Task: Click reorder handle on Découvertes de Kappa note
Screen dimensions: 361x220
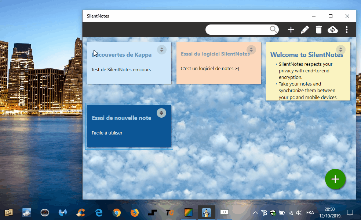Action: tap(162, 50)
